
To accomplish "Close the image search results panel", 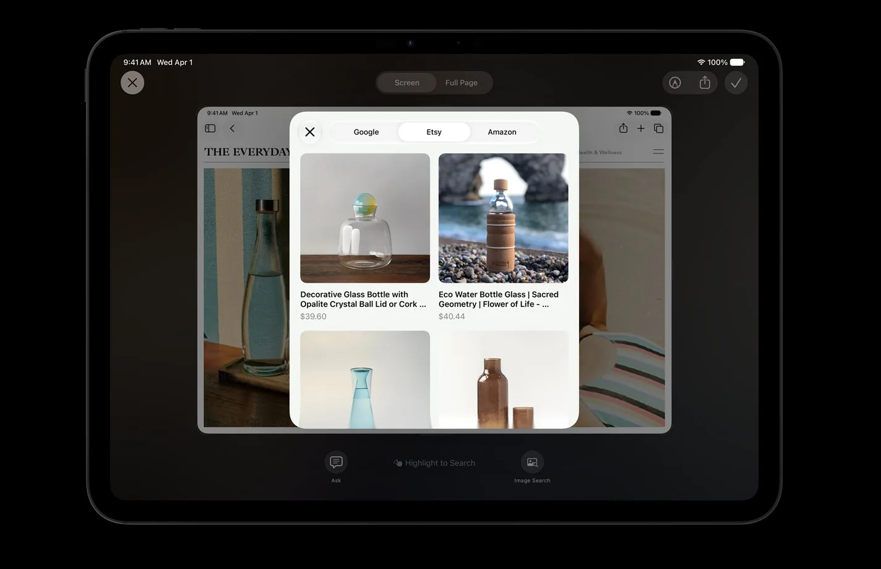I will coord(310,132).
